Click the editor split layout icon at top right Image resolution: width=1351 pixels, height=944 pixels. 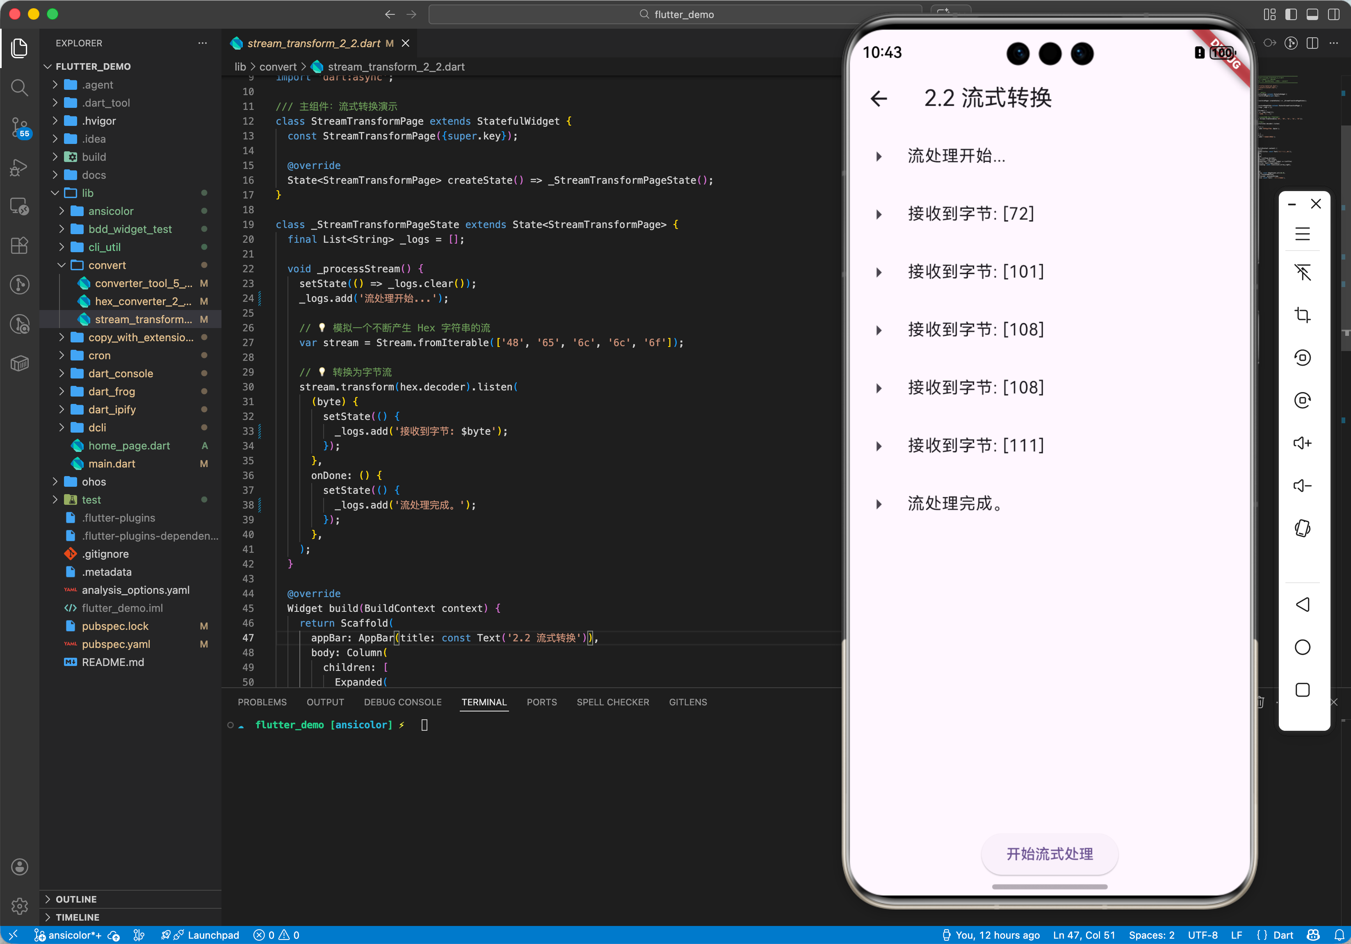click(1312, 43)
